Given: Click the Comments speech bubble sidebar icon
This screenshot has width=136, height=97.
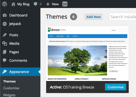Looking at the screenshot, I should 5,60.
